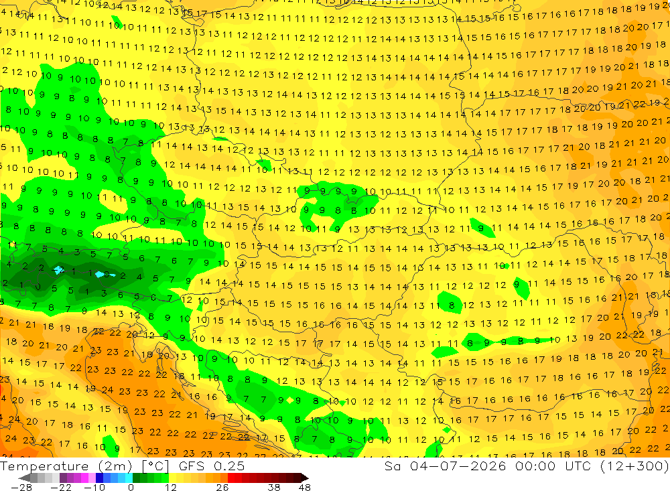
Task: Select the dark green swatch in the legend
Action: click(x=136, y=478)
